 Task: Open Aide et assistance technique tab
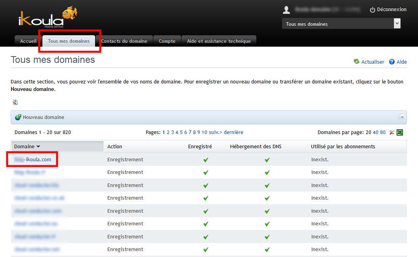[219, 41]
